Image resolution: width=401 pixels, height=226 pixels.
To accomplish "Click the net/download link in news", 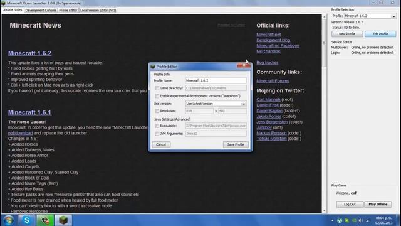I will click(21, 133).
